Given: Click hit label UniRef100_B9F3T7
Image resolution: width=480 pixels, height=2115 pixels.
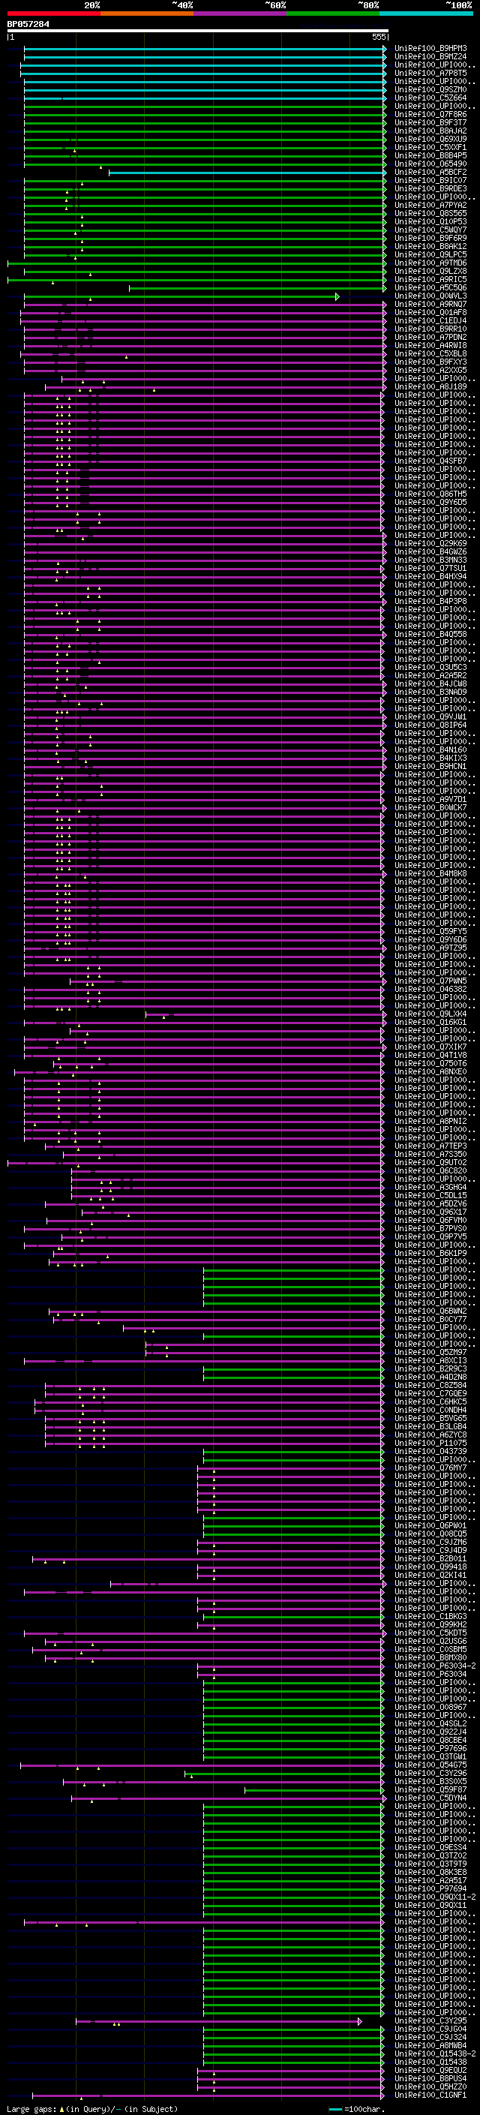Looking at the screenshot, I should click(x=430, y=122).
